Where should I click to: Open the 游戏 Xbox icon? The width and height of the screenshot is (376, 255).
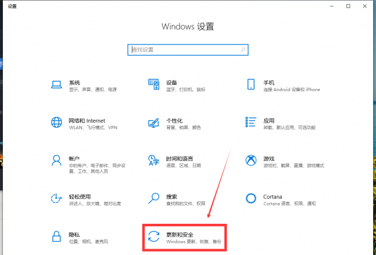(x=251, y=160)
